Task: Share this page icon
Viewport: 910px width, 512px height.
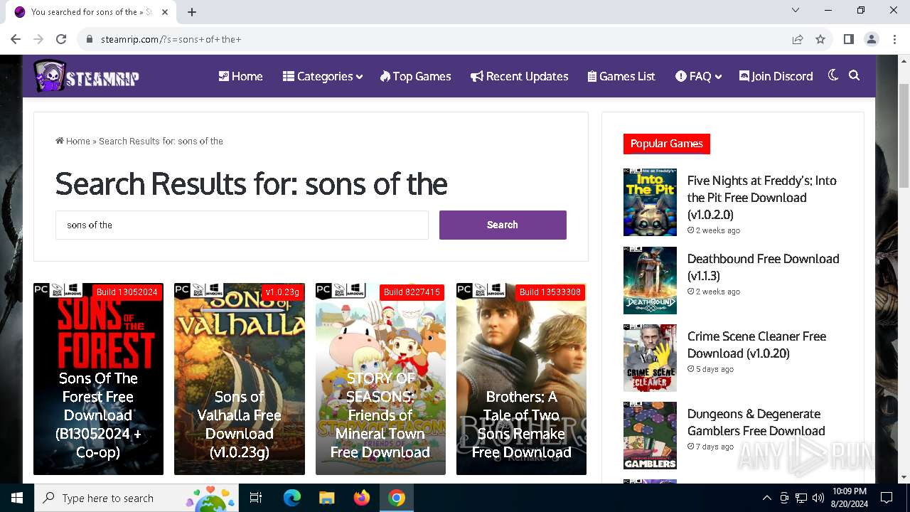Action: tap(798, 39)
